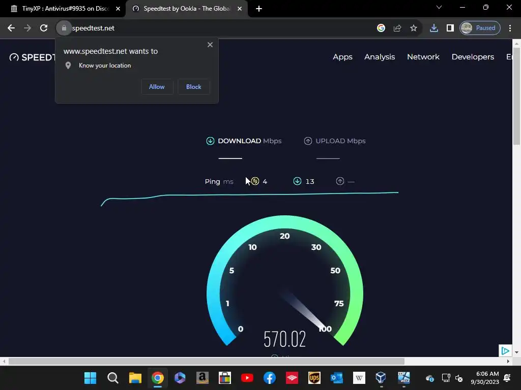Click the DOWNLOAD Mbps arrow icon
The height and width of the screenshot is (390, 521).
pyautogui.click(x=210, y=141)
